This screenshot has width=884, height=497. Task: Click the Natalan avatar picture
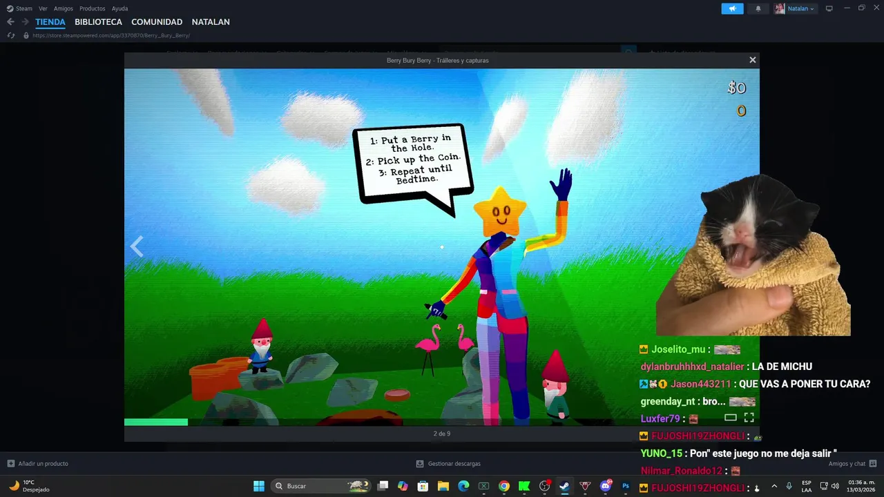tap(780, 8)
